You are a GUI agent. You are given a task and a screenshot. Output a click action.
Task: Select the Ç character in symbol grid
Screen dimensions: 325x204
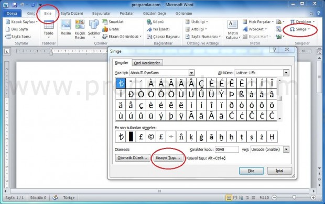coord(201,83)
